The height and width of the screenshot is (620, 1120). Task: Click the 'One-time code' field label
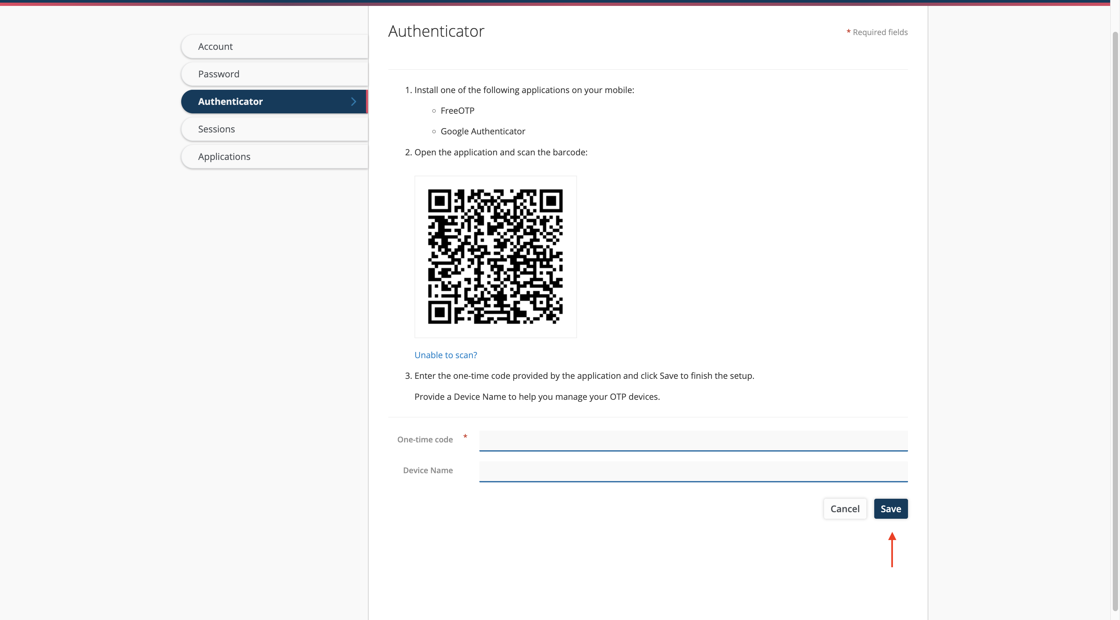pyautogui.click(x=425, y=439)
